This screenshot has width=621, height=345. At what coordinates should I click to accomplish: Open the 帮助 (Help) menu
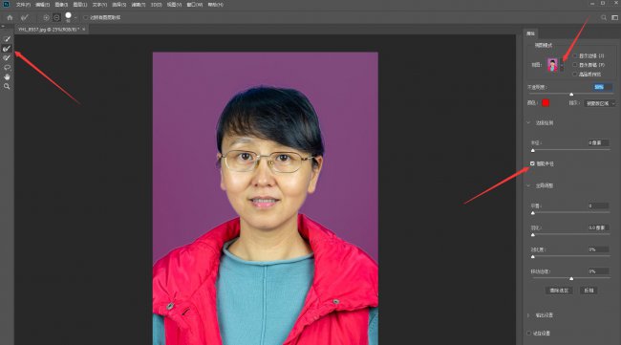point(216,5)
